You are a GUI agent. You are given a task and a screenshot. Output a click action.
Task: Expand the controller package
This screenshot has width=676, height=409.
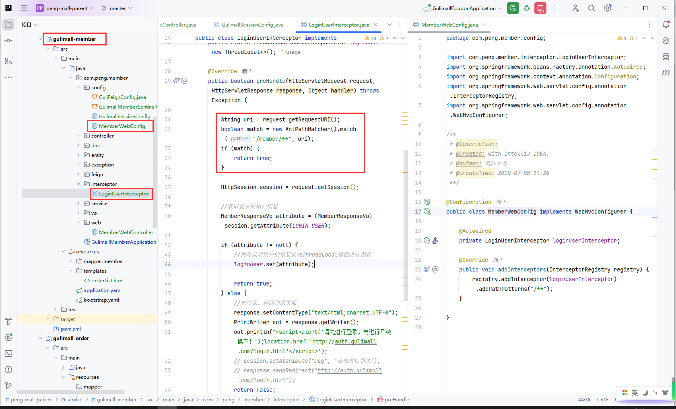78,136
